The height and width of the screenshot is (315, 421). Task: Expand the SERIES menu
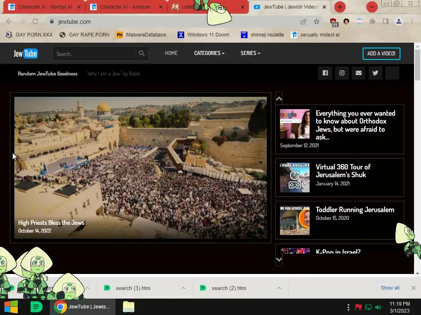250,53
